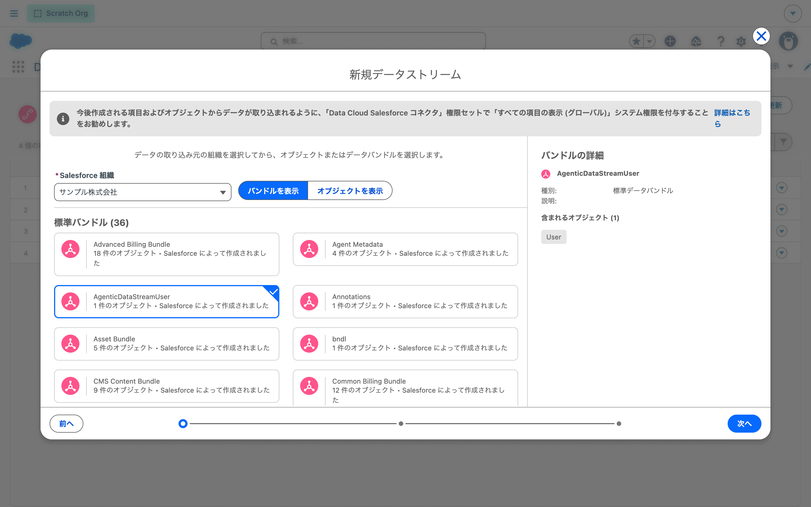The height and width of the screenshot is (507, 811).
Task: Click the CMS Content Bundle icon
Action: pos(70,386)
